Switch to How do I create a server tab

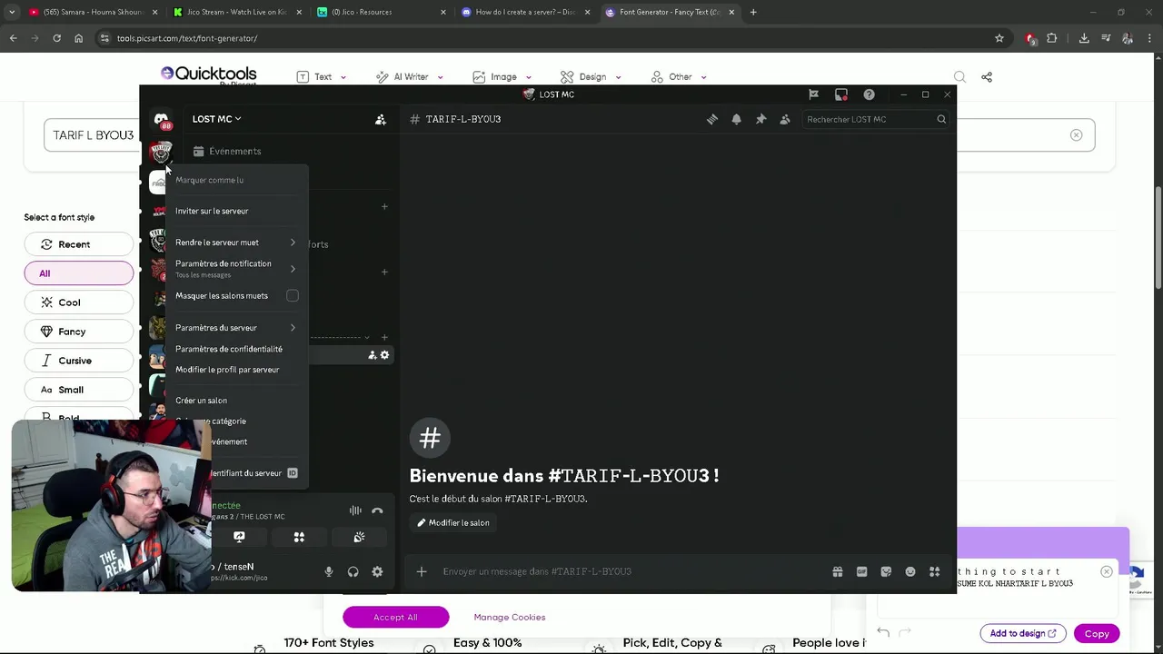[x=525, y=12]
